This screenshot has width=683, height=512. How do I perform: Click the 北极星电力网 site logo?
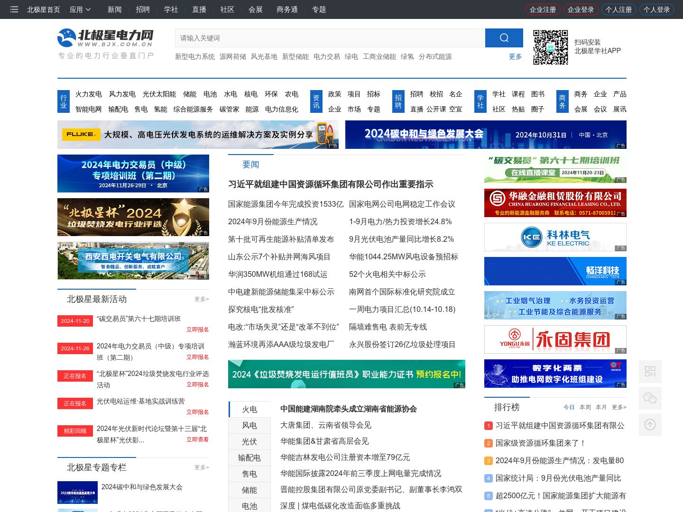coord(106,38)
